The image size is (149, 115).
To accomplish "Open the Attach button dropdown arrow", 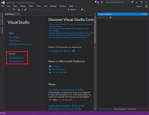I will [x=78, y=10].
